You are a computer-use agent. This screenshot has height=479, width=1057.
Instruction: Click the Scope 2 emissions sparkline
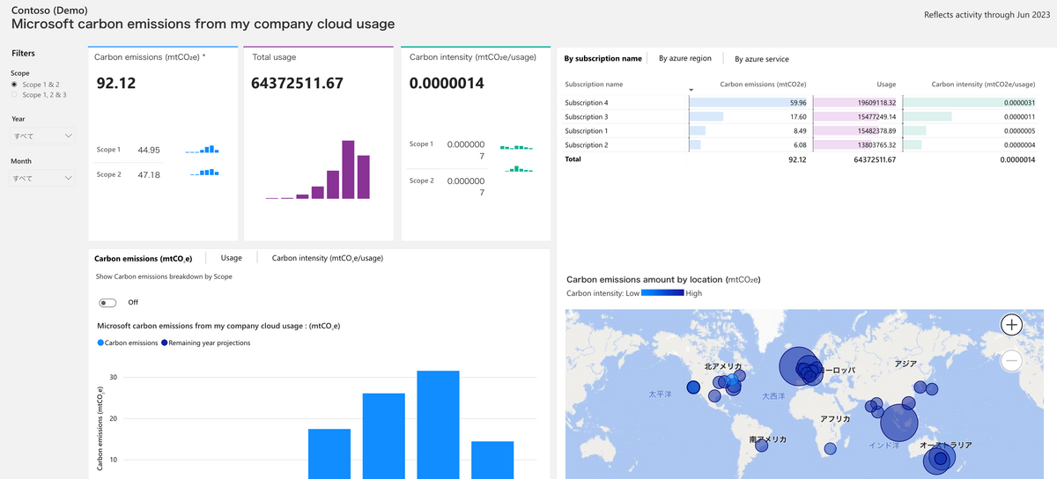pos(204,173)
